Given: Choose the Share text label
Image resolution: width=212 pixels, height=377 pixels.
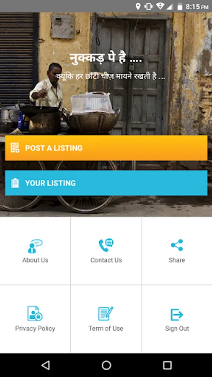Looking at the screenshot, I should pyautogui.click(x=177, y=260).
